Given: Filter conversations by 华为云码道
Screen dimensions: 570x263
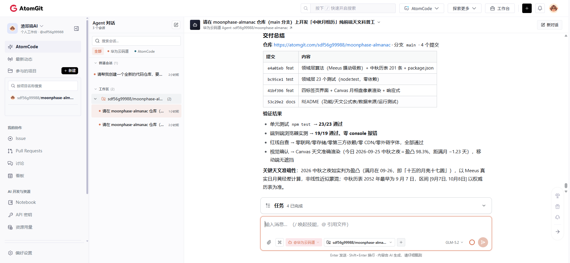Looking at the screenshot, I should point(118,51).
